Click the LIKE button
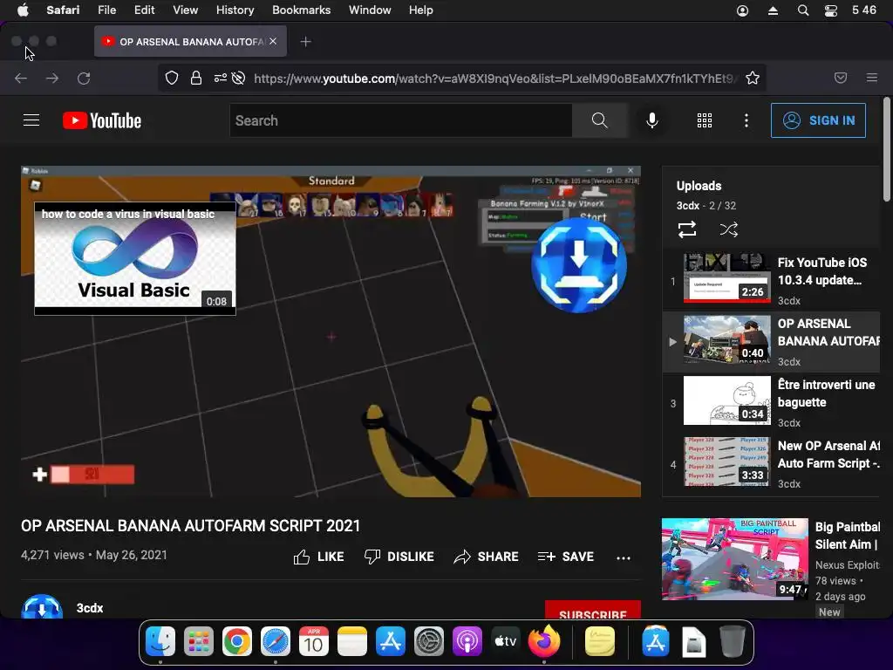The width and height of the screenshot is (893, 670). tap(318, 557)
